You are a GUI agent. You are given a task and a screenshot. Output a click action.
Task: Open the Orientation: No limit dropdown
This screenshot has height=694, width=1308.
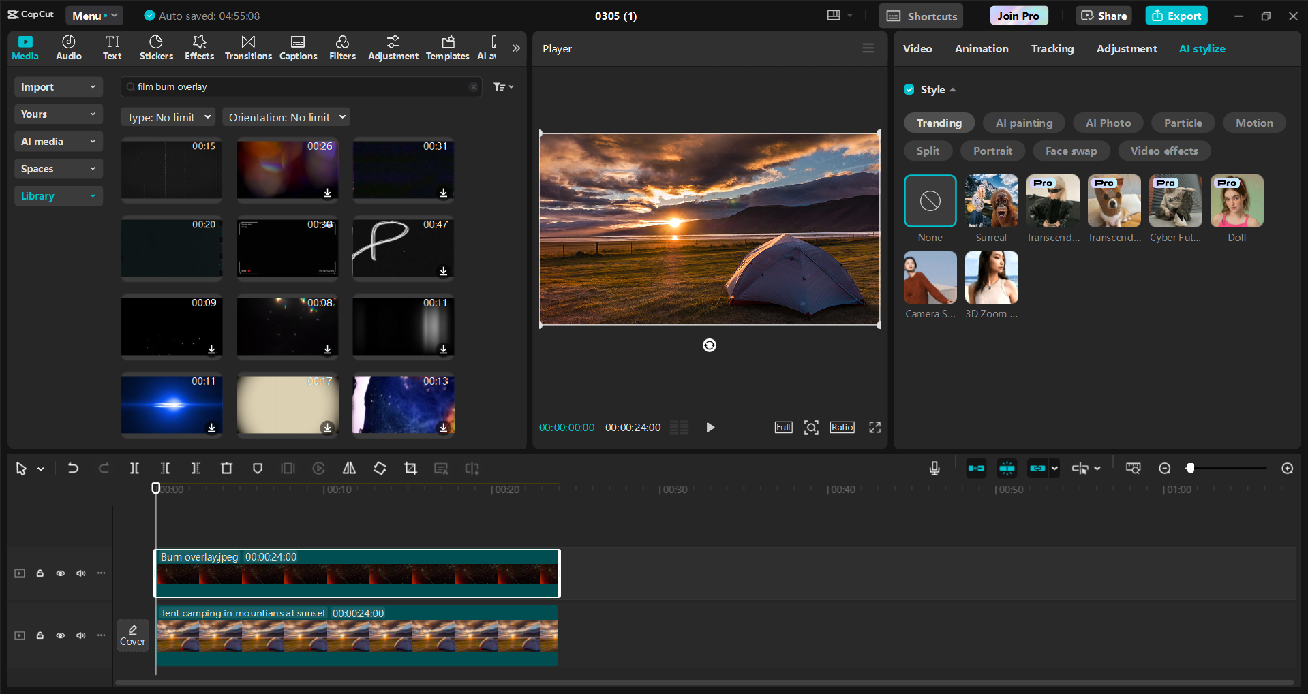tap(286, 116)
